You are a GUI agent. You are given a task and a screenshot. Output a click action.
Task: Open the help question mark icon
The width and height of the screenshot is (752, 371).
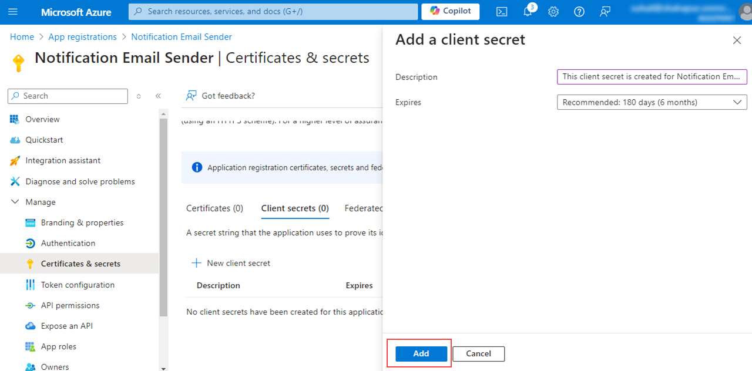tap(579, 12)
